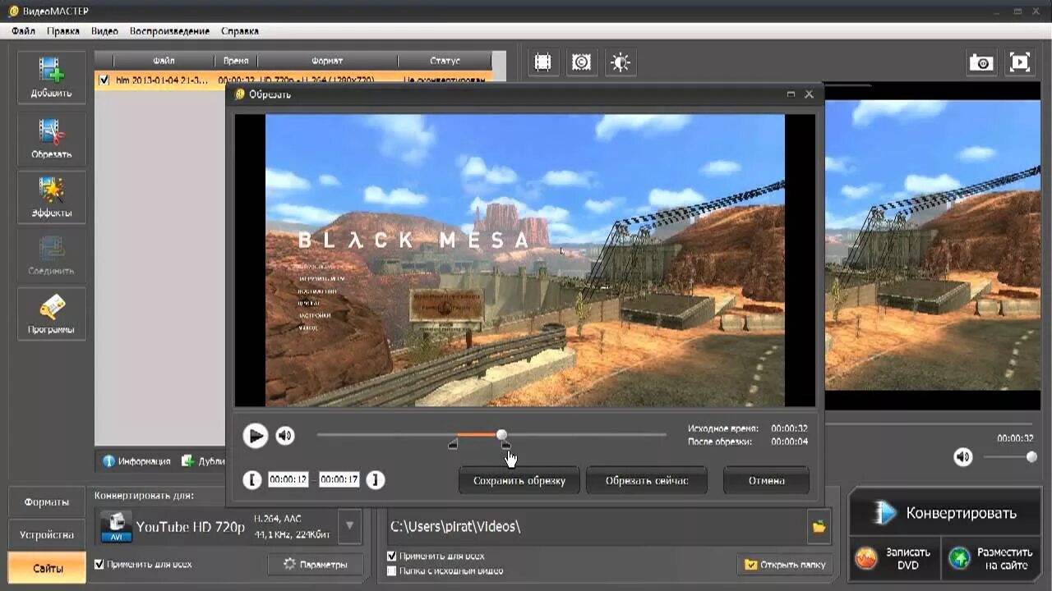The height and width of the screenshot is (591, 1052).
Task: Open the brightness adjustment icon
Action: [621, 62]
